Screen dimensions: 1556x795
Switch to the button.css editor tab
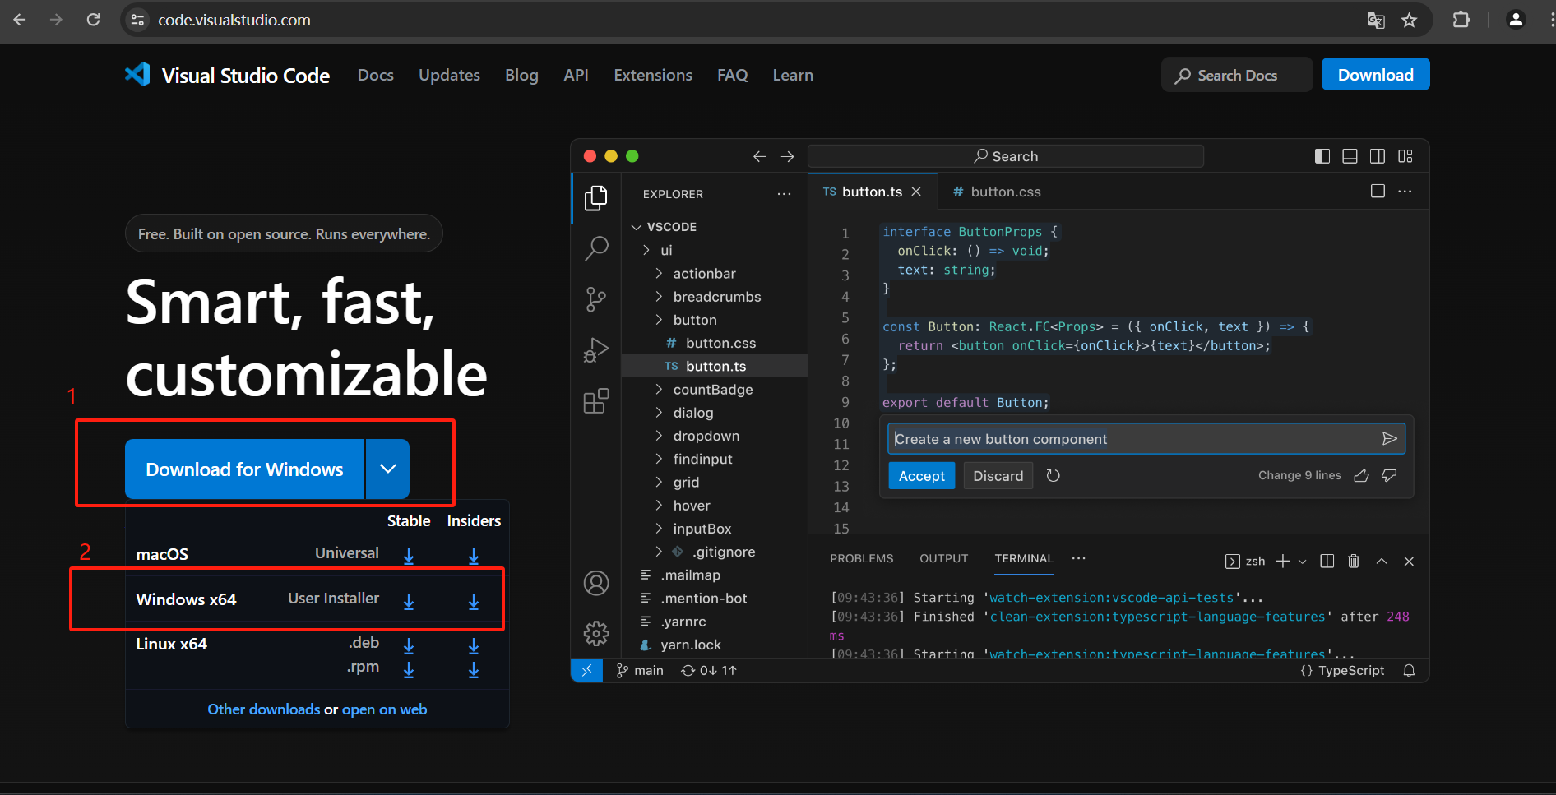(997, 192)
